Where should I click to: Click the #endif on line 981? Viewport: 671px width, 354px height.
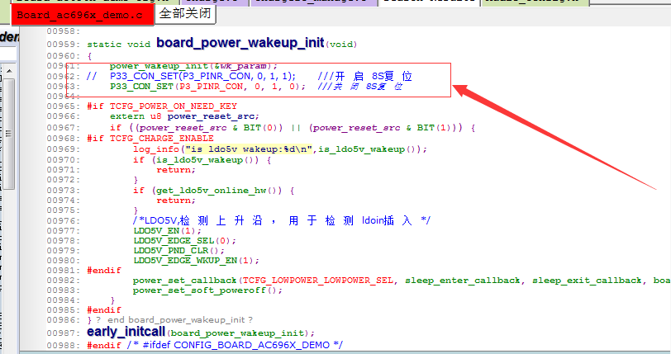pos(104,270)
